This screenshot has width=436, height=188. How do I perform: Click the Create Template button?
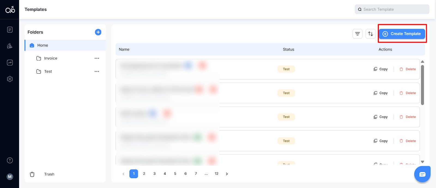click(x=402, y=34)
